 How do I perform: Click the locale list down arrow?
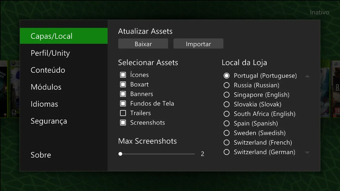click(x=307, y=153)
